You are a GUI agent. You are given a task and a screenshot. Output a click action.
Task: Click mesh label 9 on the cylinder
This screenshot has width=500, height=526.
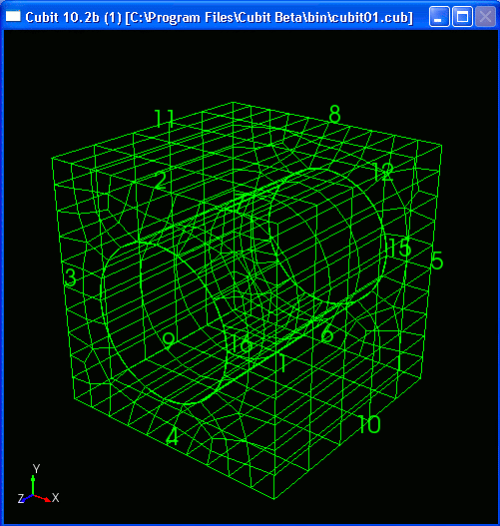[x=169, y=341]
